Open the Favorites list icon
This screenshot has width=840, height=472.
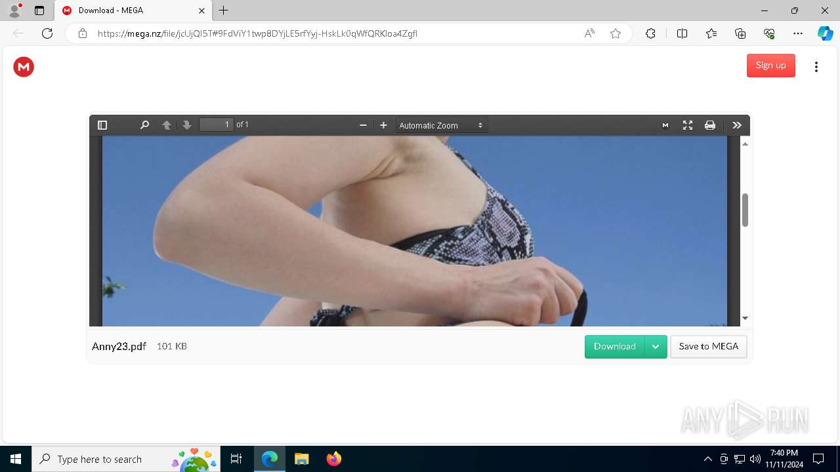point(711,33)
